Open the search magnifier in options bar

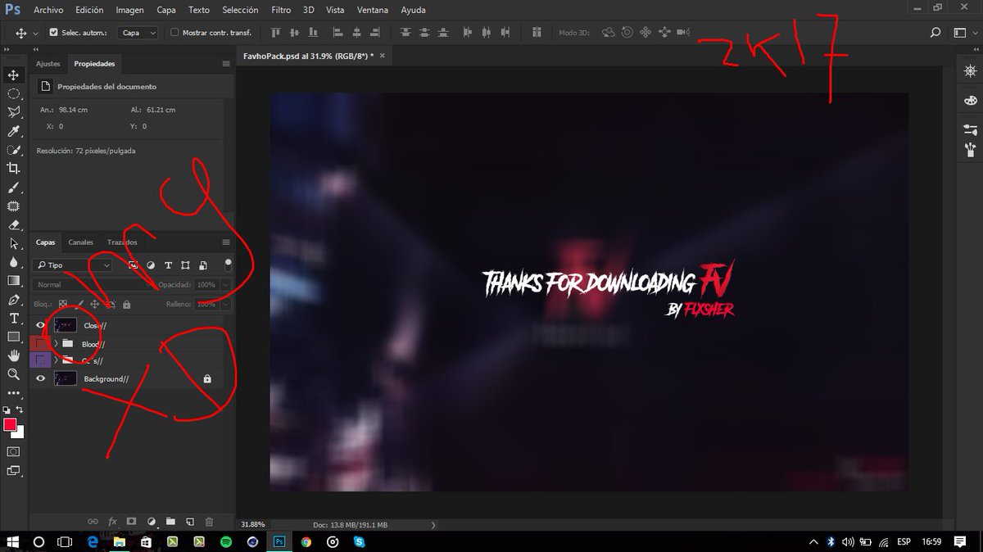click(x=935, y=33)
